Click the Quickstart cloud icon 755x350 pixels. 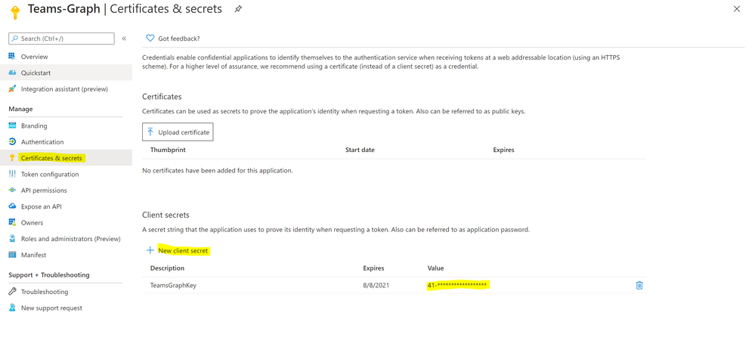pos(12,73)
